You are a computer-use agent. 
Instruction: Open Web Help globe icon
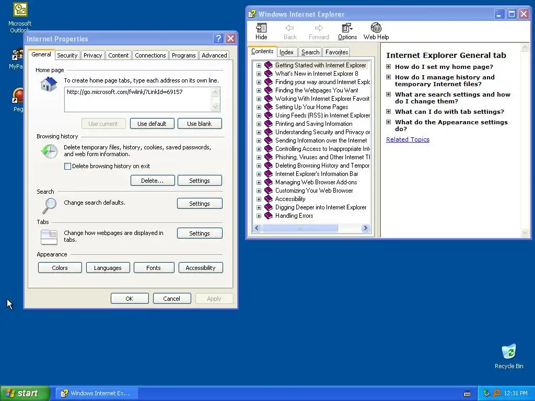(x=376, y=28)
